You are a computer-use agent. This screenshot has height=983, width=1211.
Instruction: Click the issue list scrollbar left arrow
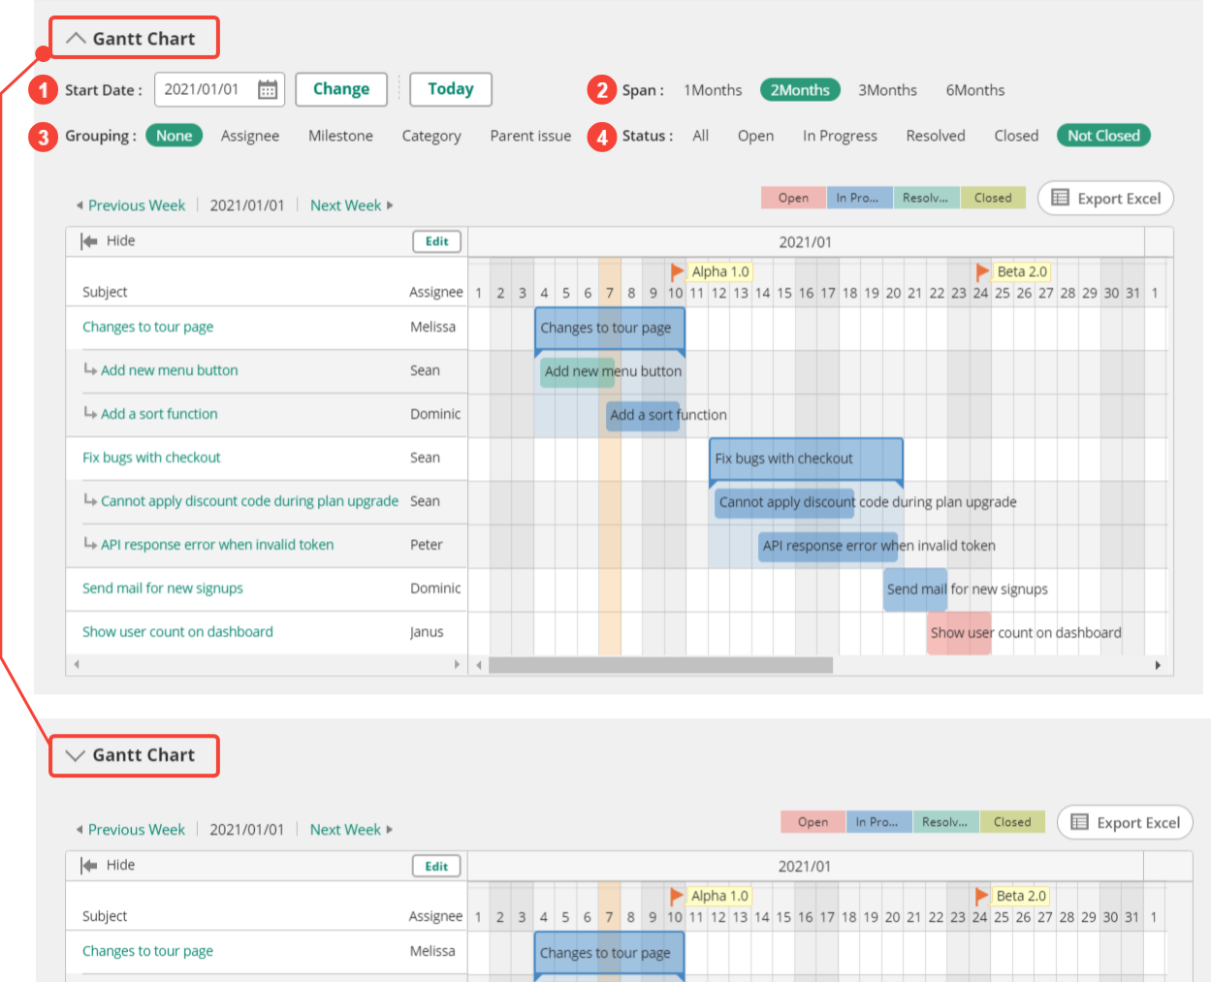76,664
